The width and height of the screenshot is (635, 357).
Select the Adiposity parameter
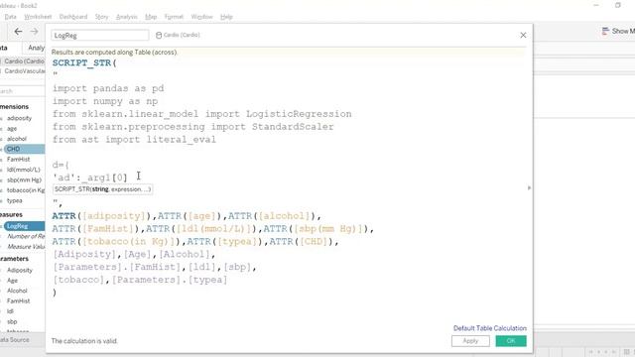tap(20, 270)
